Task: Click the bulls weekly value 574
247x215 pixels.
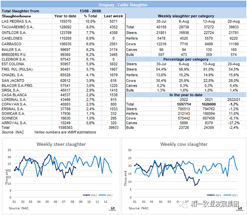Action: pos(234,54)
